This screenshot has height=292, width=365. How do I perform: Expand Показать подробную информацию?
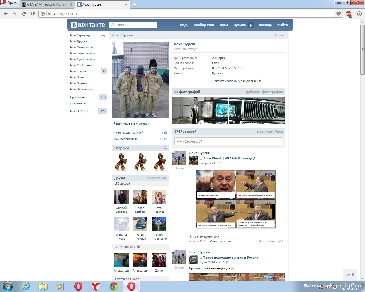pos(237,81)
